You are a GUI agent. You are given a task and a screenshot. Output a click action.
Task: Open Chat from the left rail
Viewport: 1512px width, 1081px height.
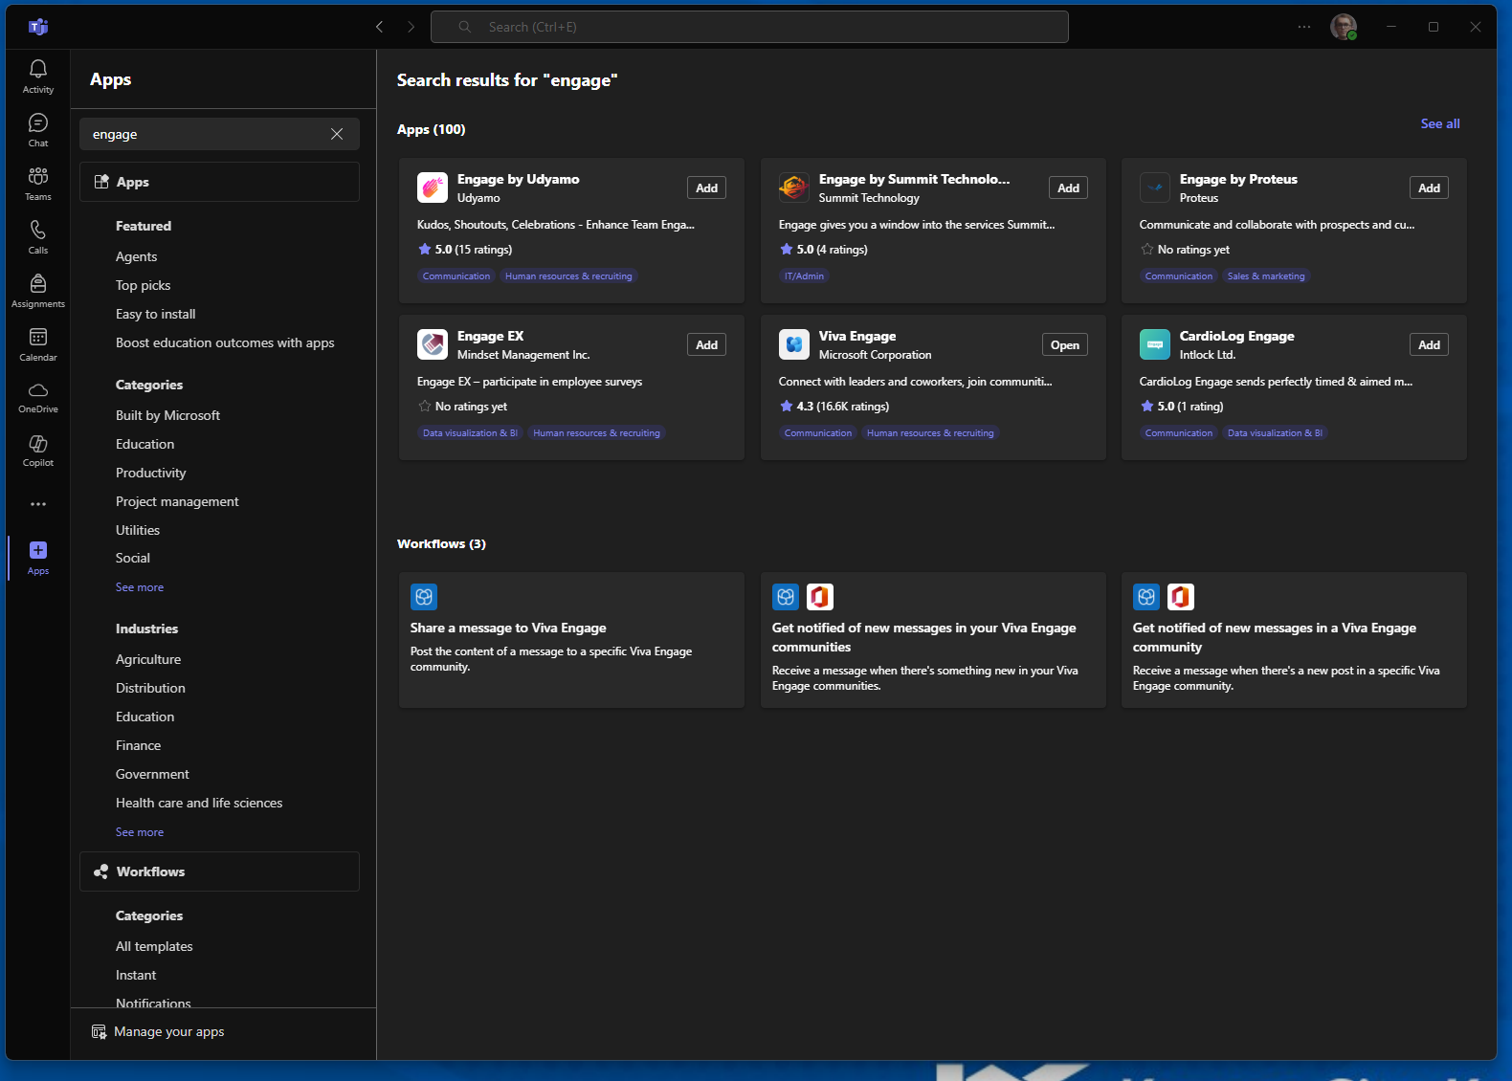pyautogui.click(x=38, y=129)
